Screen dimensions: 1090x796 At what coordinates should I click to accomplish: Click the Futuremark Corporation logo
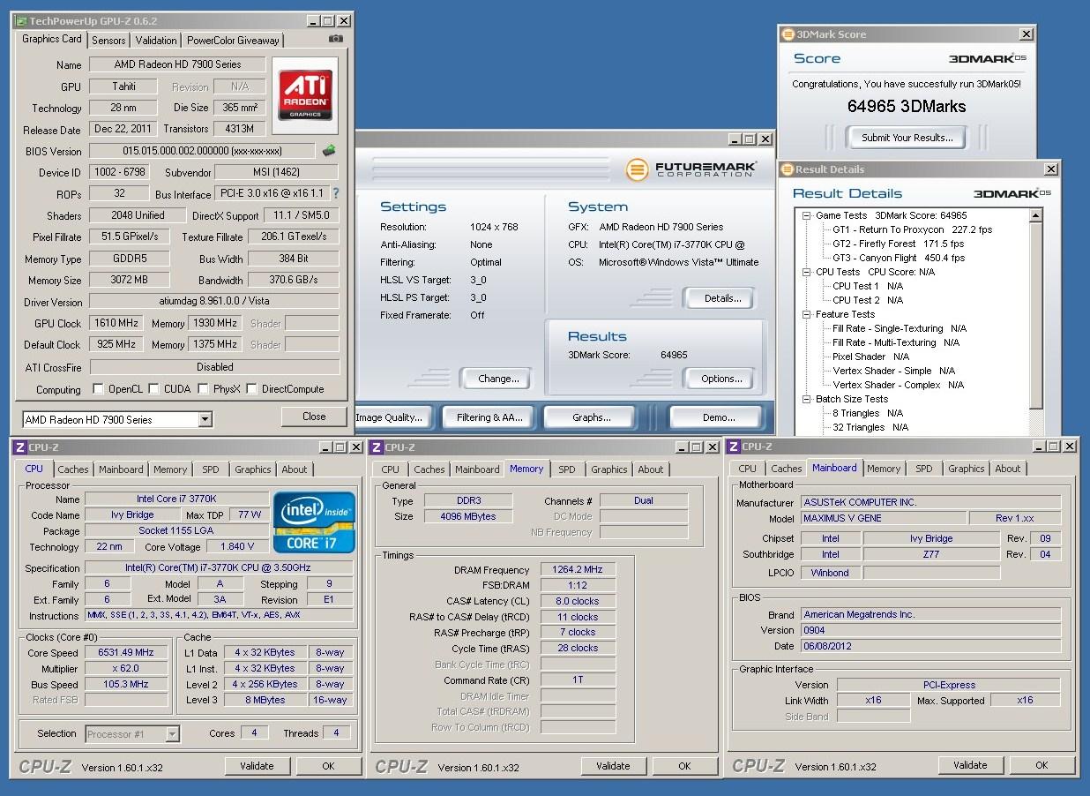pos(690,169)
